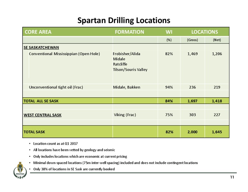248x192 pixels.
Task: Click the Spartan helmet logo
Action: (20, 170)
